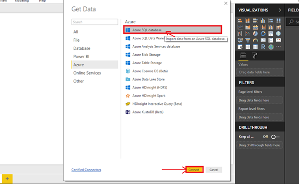This screenshot has height=184, width=299.
Task: Select the 100% Stacked column chart visual
Action: [279, 20]
